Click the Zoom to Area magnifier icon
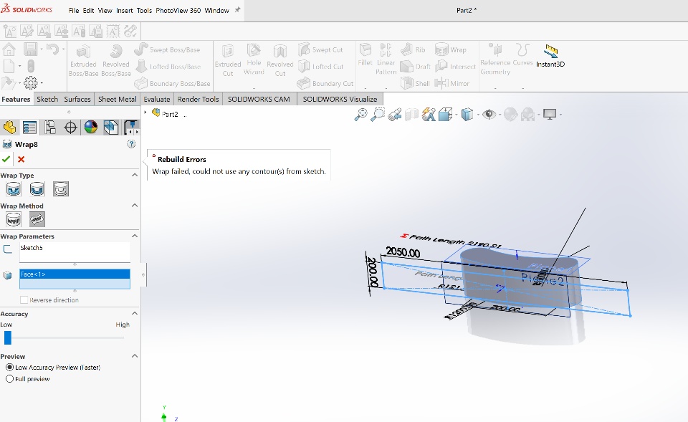The height and width of the screenshot is (422, 688). [378, 114]
